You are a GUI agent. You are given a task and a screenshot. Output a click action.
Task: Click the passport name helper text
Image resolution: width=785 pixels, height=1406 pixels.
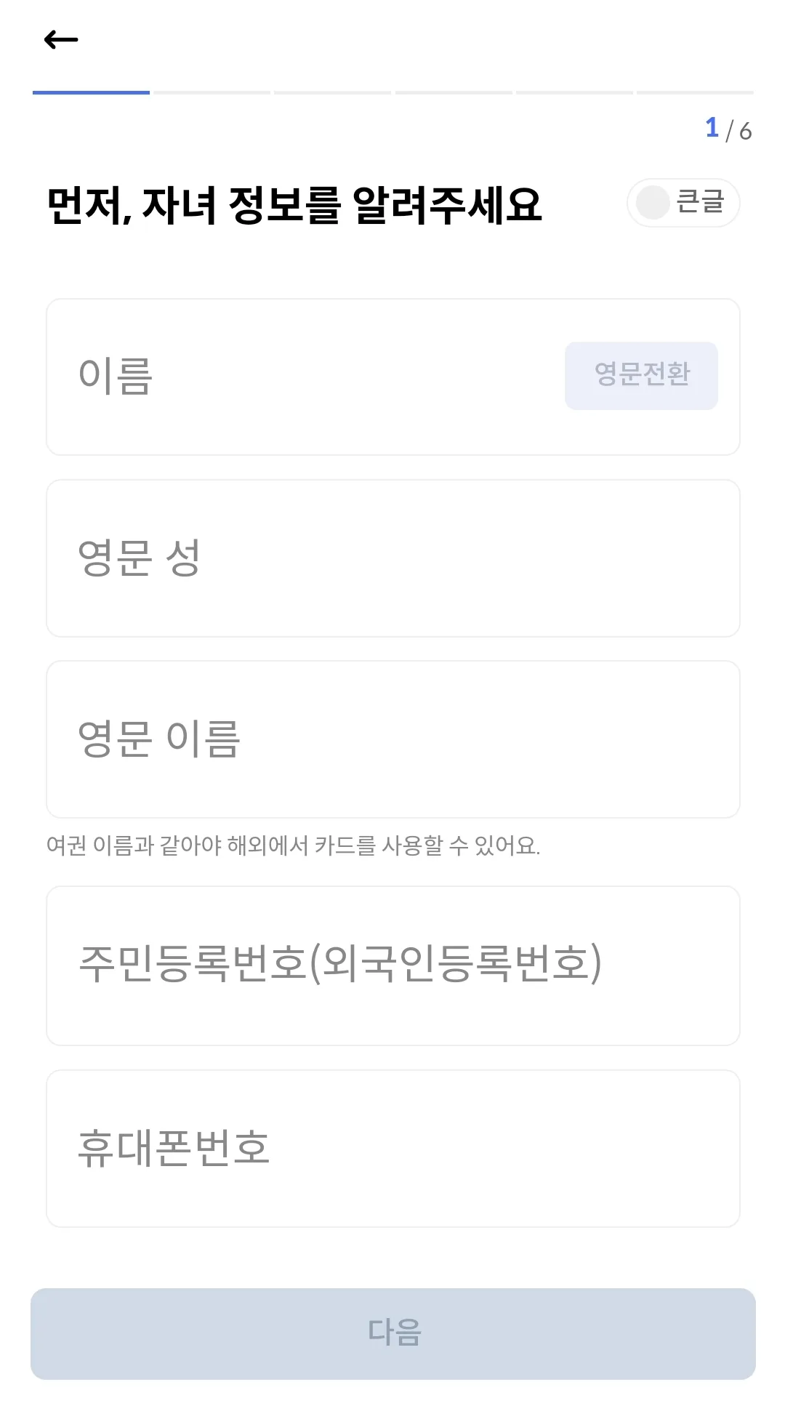(294, 845)
